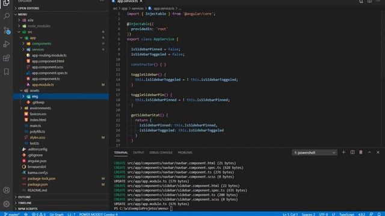
Task: Open errors and warnings count in status bar
Action: click(38, 214)
